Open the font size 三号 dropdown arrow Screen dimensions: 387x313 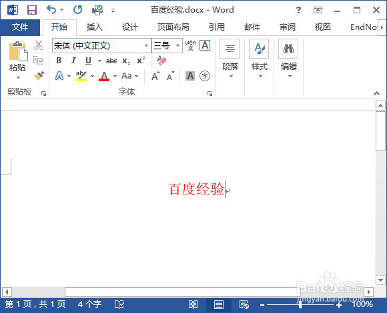[x=177, y=45]
